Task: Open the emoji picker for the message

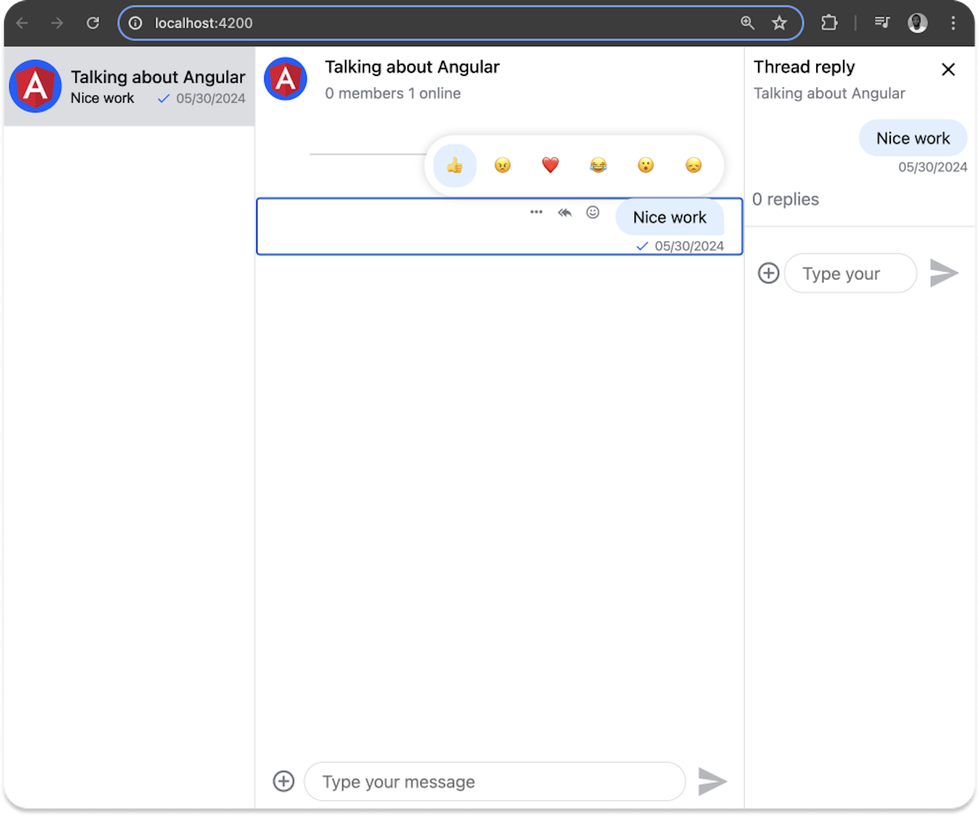Action: click(x=592, y=212)
